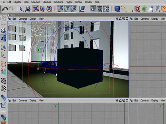This screenshot has width=166, height=124.
Task: Pick the magnifier zoom tool
Action: (x=28, y=9)
